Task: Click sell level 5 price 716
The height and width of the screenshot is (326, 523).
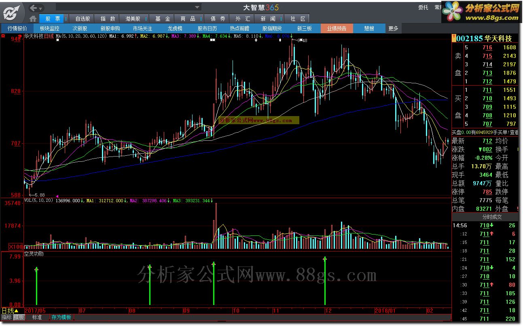Action: click(487, 48)
